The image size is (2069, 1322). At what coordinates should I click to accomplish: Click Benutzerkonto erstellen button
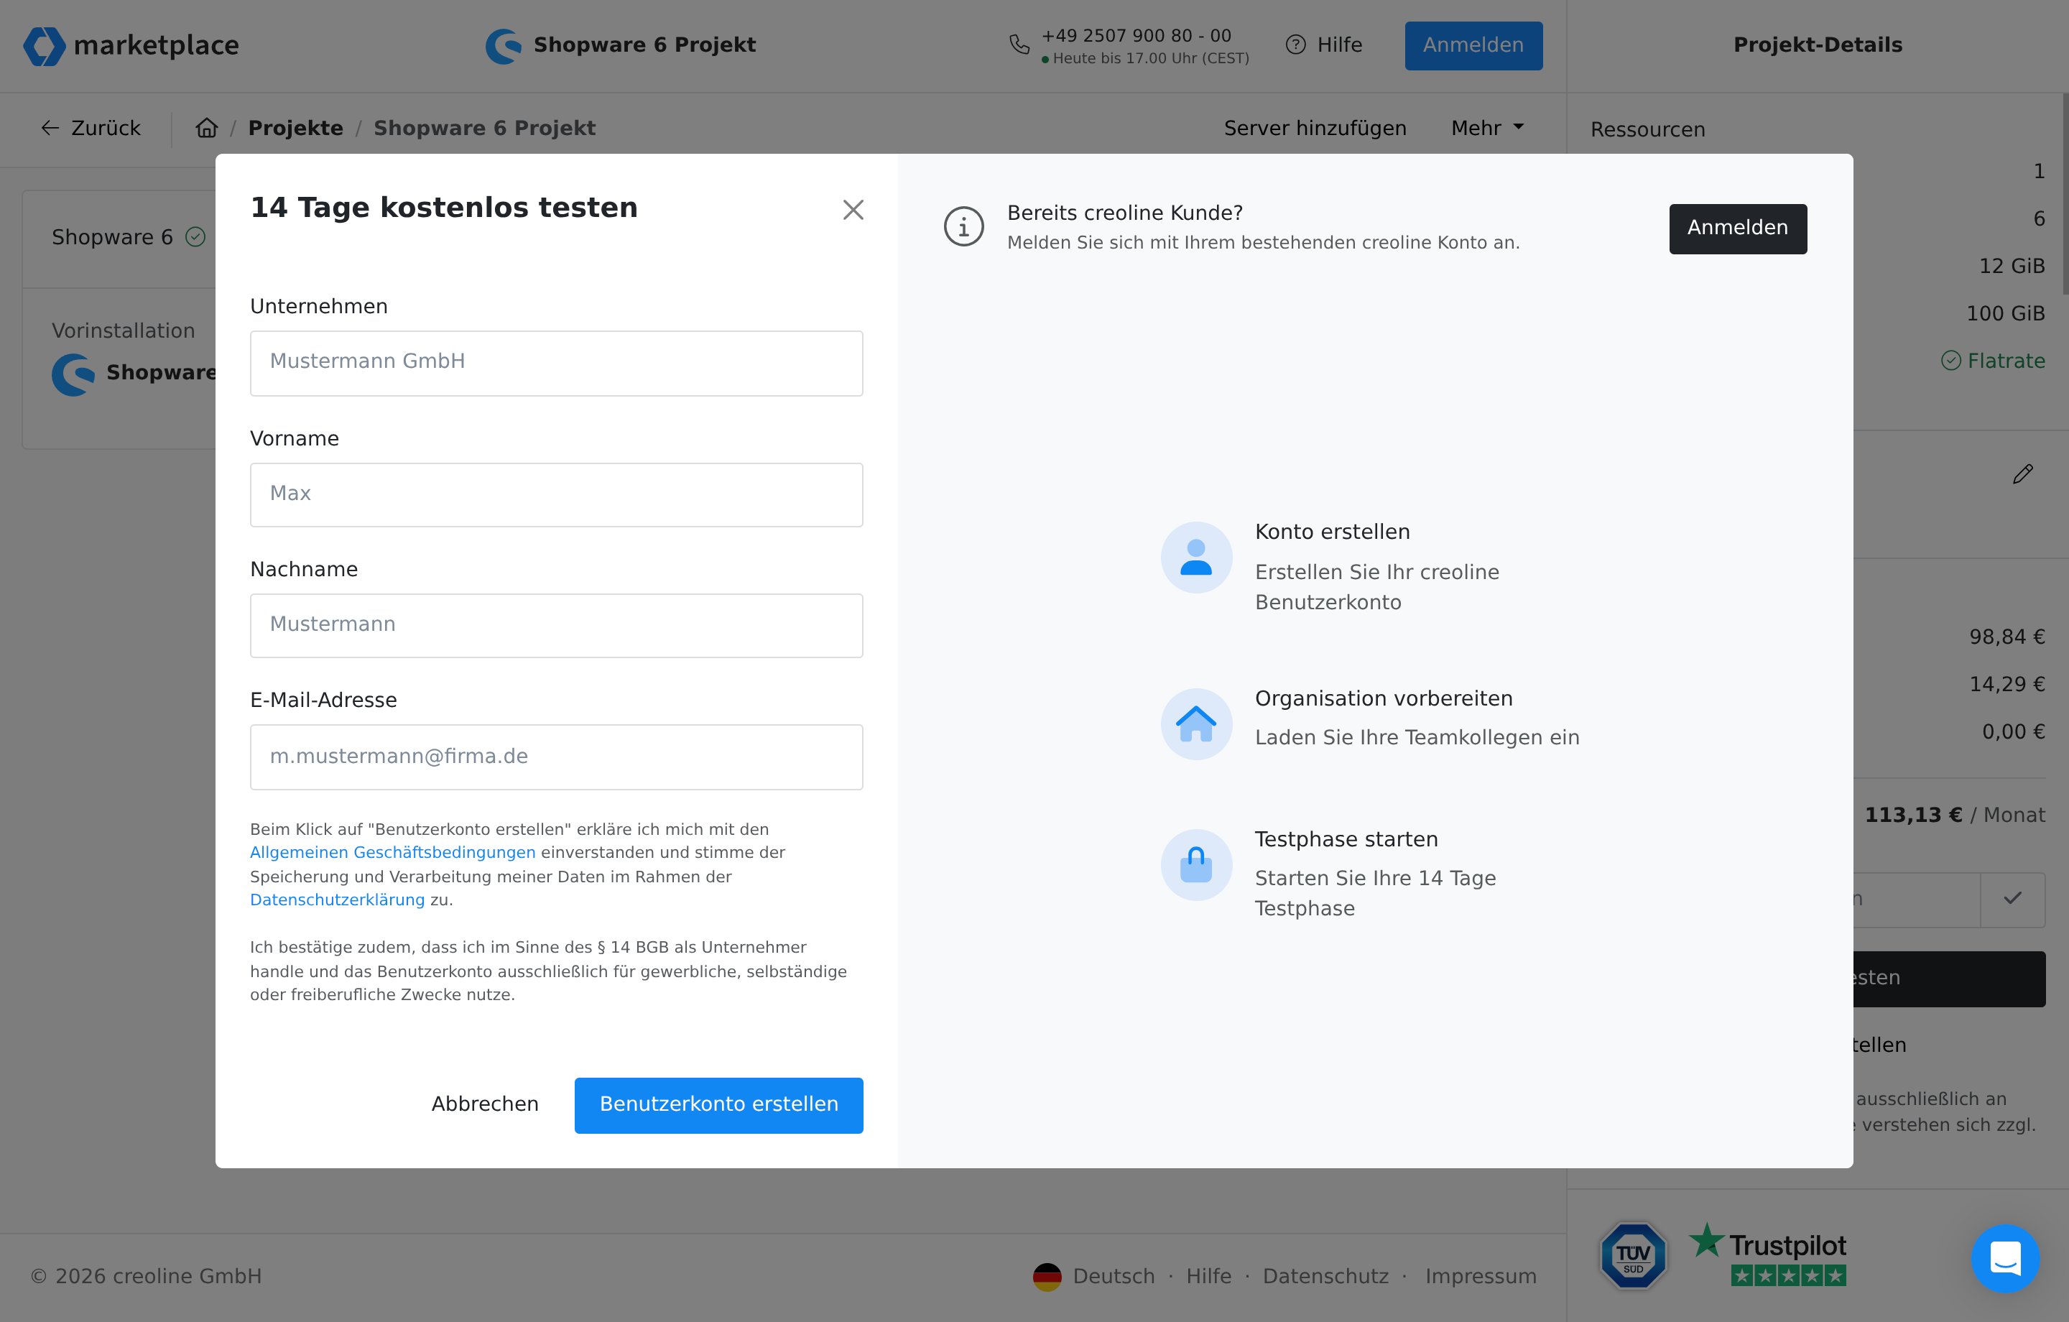[718, 1104]
